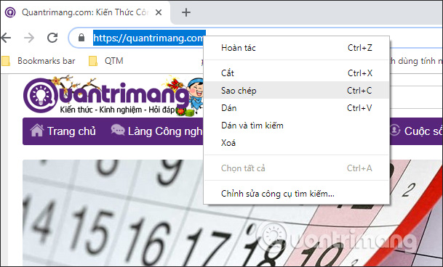Click the padlock site security icon
443x267 pixels.
click(x=81, y=38)
